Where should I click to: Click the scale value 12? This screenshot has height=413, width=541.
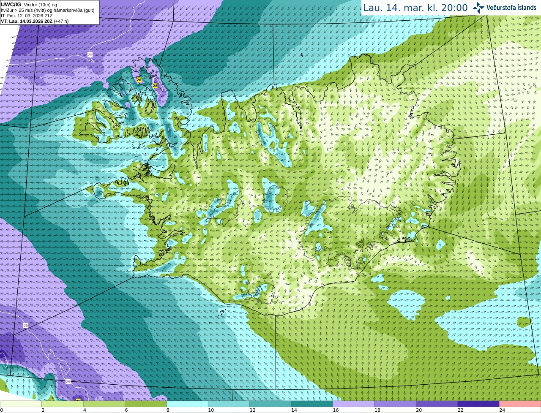click(x=252, y=410)
